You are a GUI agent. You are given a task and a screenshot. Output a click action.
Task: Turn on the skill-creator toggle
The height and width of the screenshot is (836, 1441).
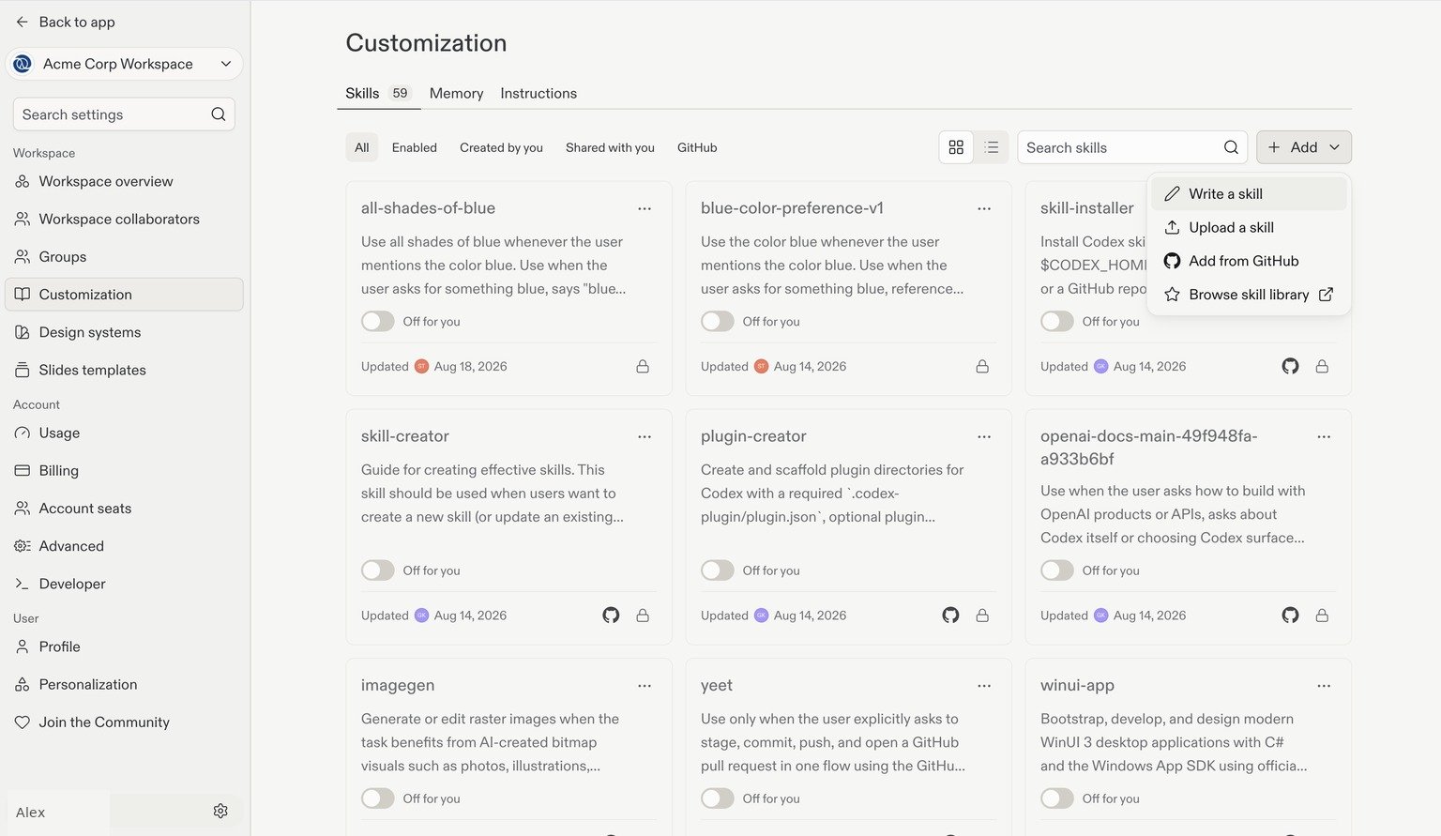click(x=378, y=570)
